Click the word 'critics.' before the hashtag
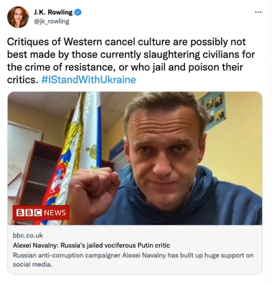The height and width of the screenshot is (283, 273). pyautogui.click(x=23, y=80)
